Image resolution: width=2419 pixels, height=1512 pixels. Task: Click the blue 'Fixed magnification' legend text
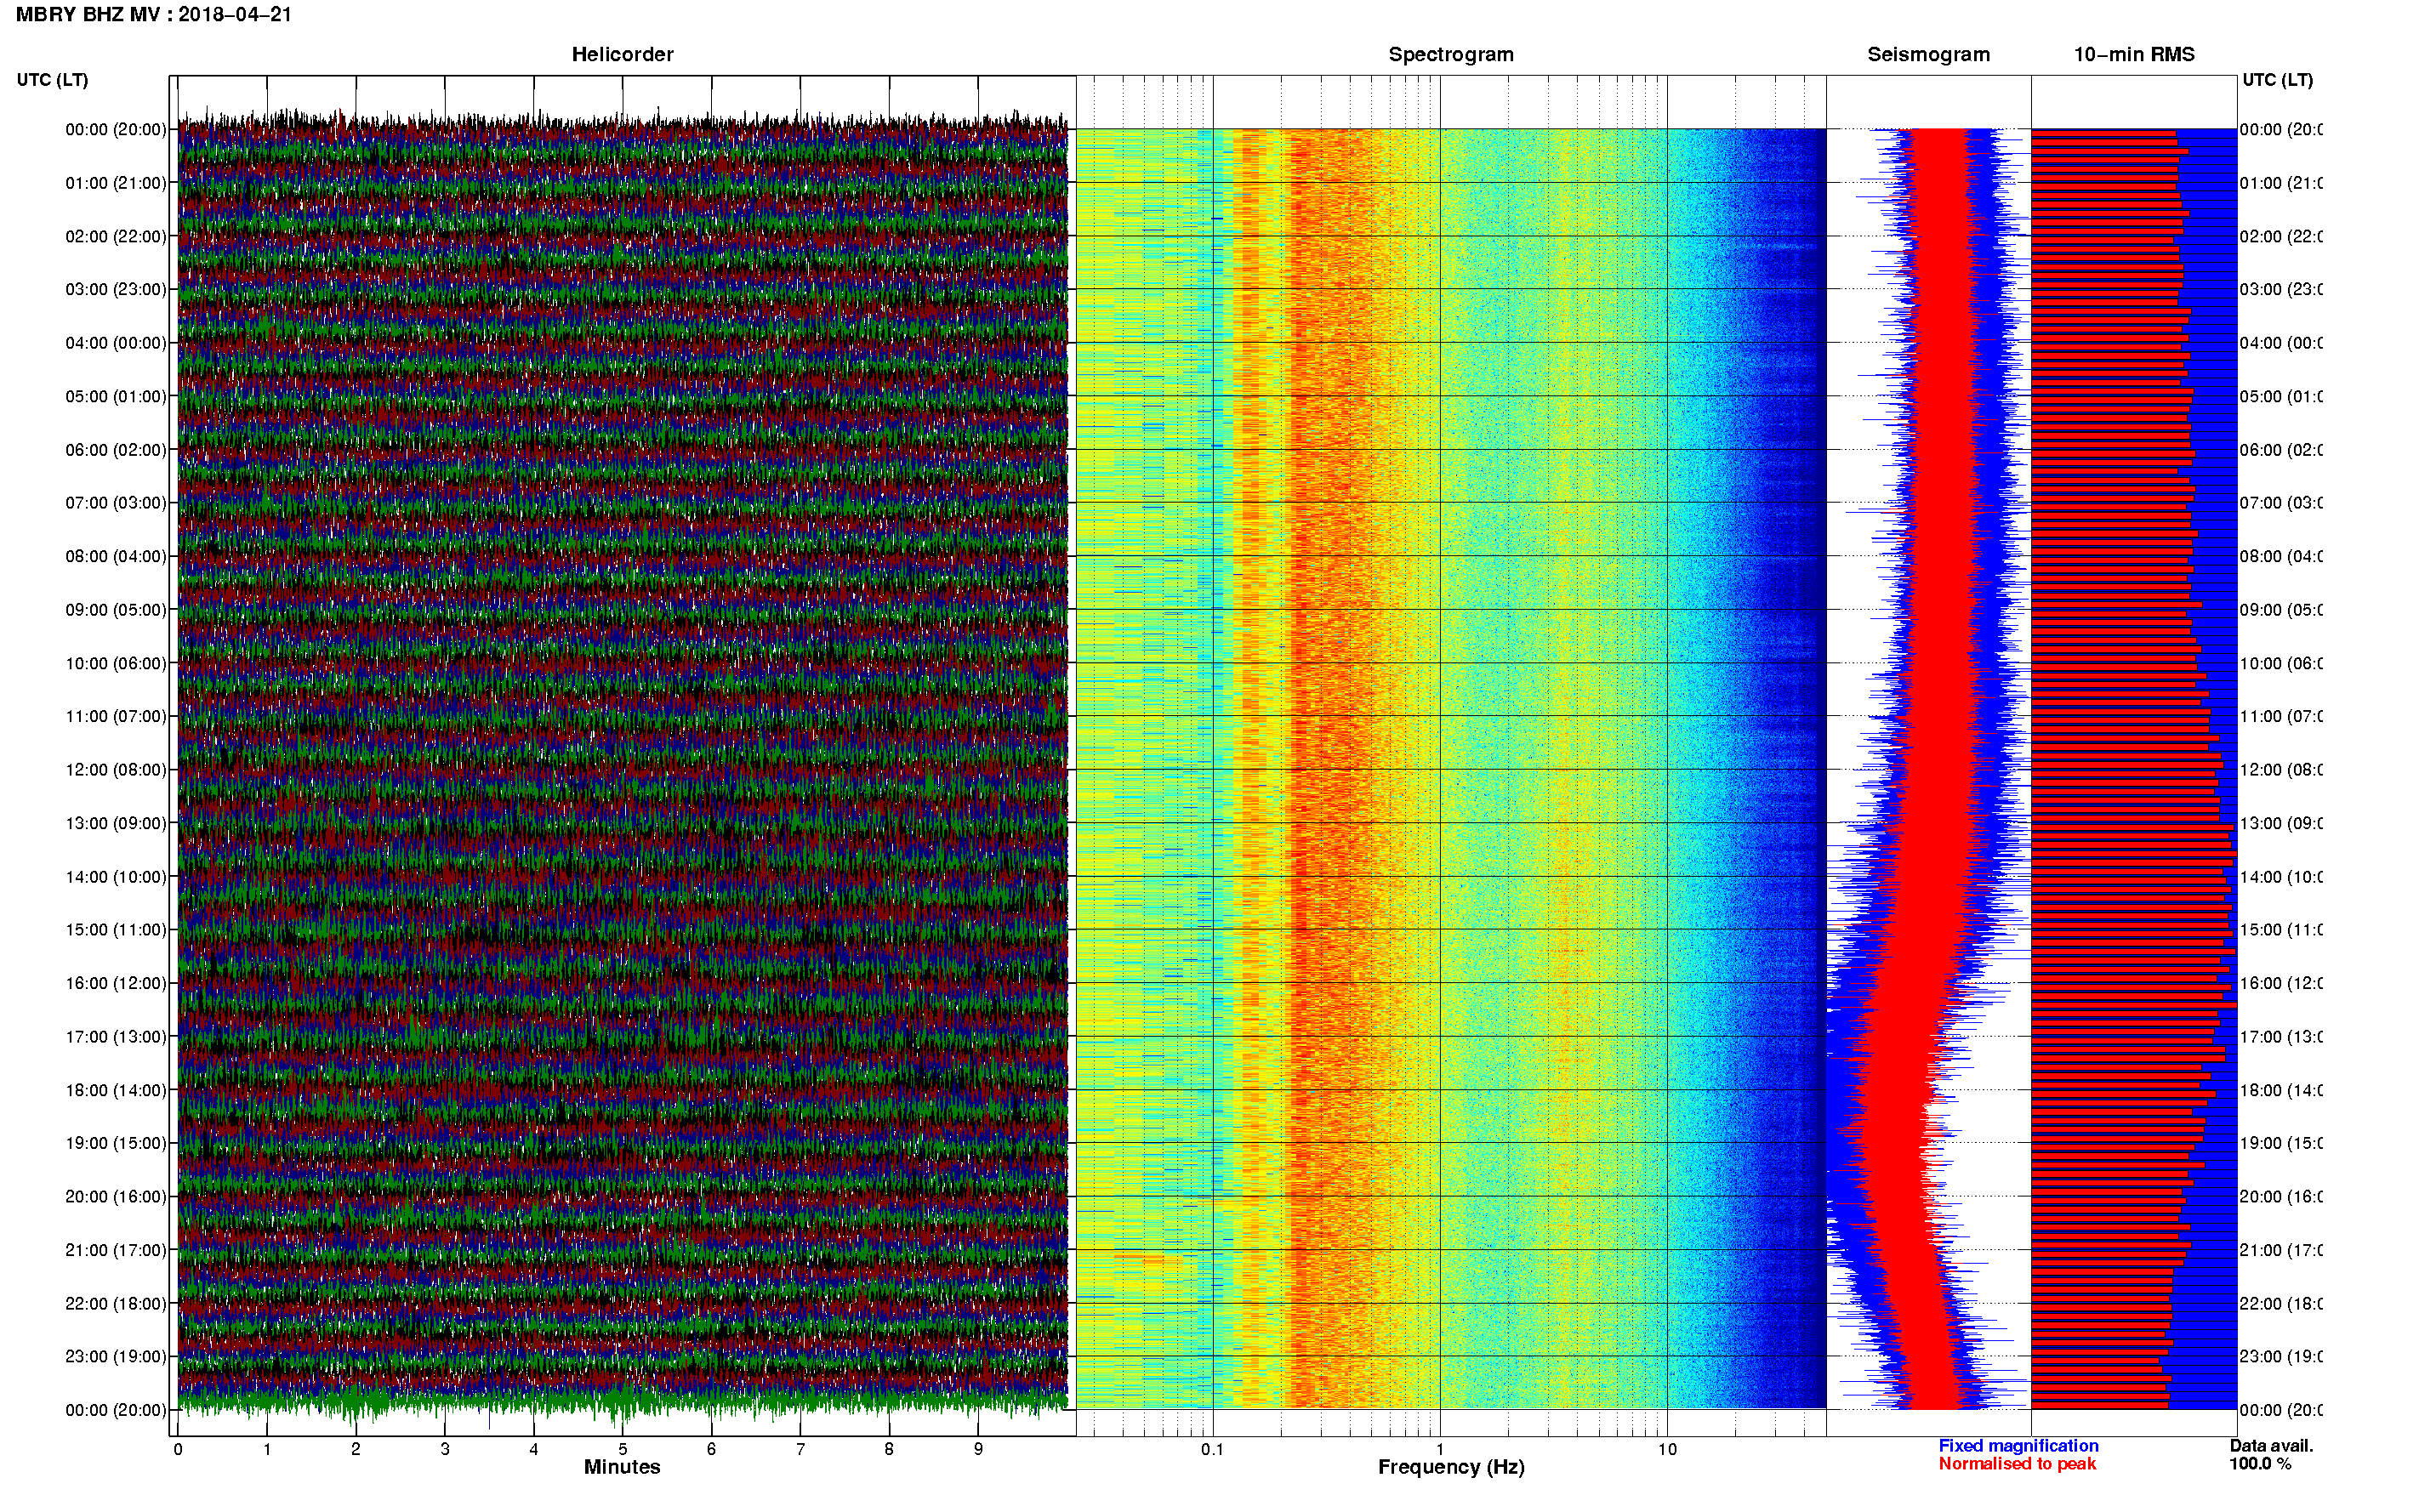click(2018, 1446)
